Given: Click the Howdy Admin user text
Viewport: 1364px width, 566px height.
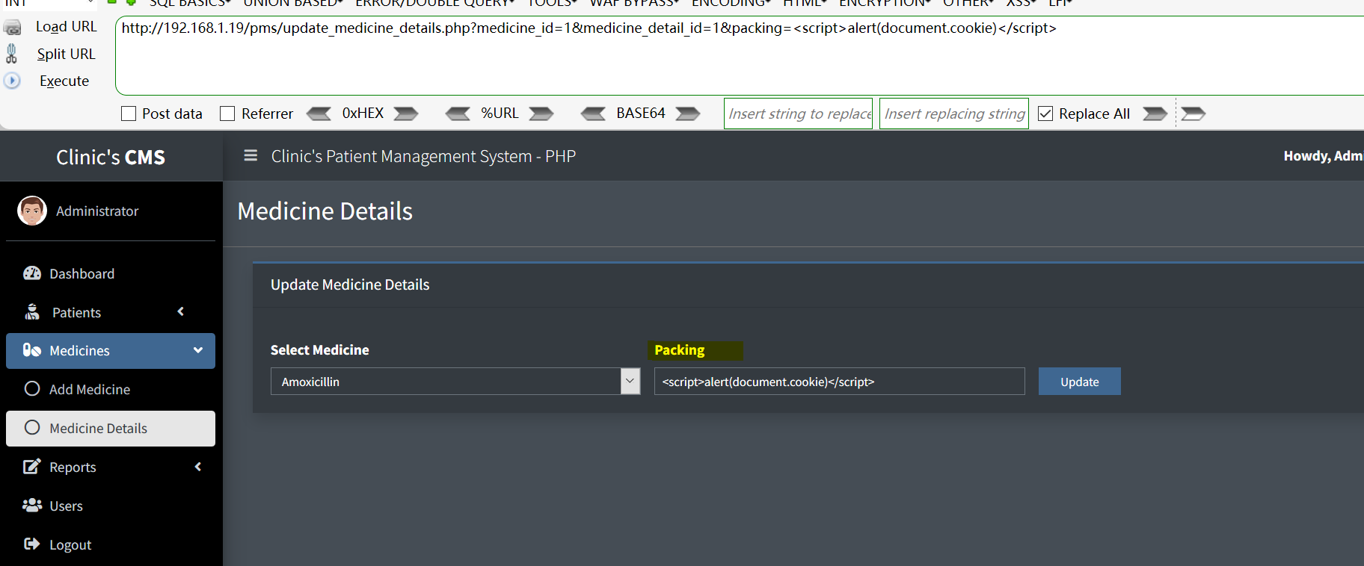Looking at the screenshot, I should (1323, 155).
